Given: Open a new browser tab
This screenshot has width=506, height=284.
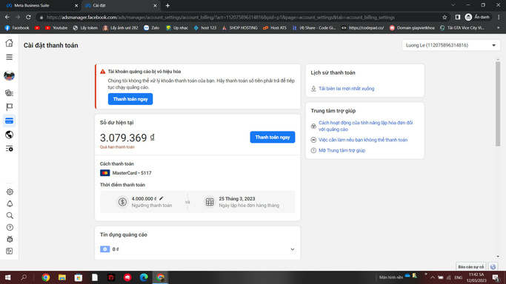Looking at the screenshot, I should click(167, 5).
